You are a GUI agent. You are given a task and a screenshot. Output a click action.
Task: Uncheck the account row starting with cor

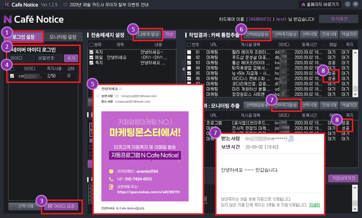[12, 76]
